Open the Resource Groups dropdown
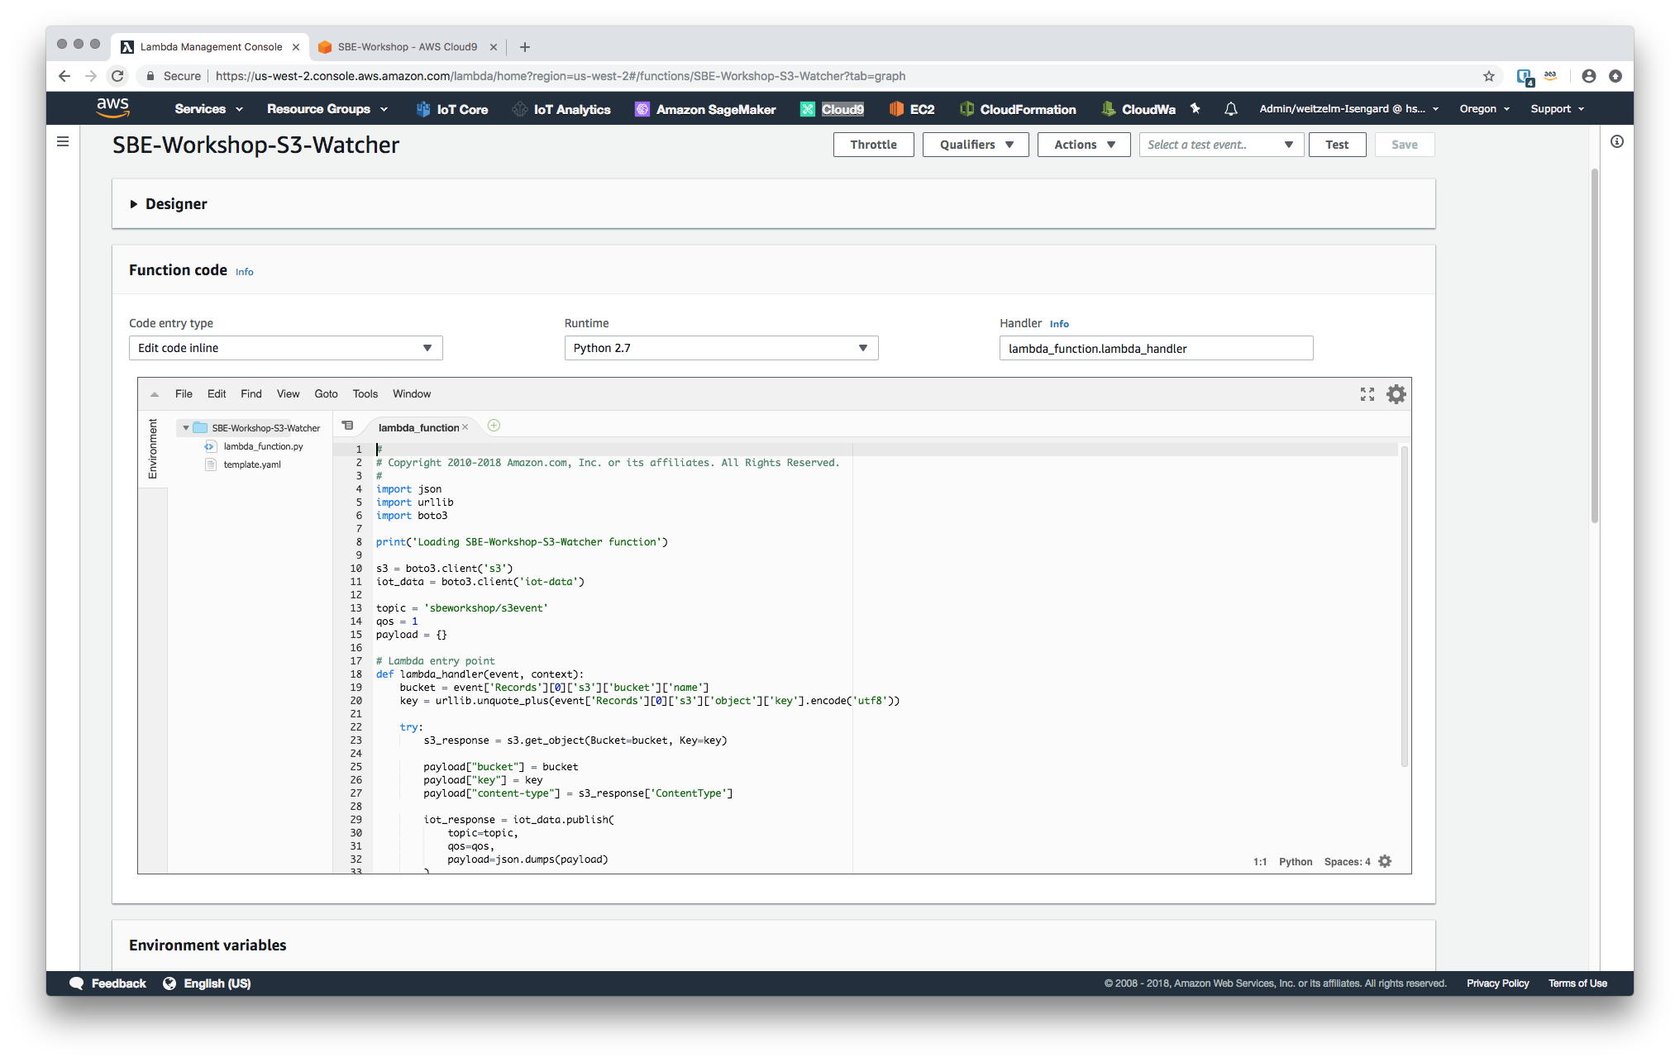The height and width of the screenshot is (1062, 1680). (x=327, y=109)
